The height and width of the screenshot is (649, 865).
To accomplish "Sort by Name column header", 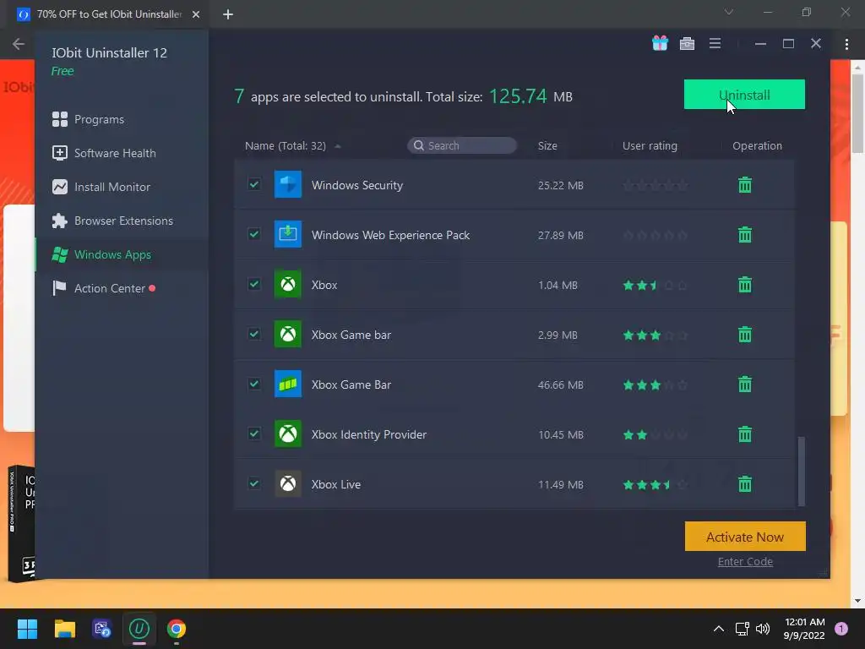I will (286, 145).
